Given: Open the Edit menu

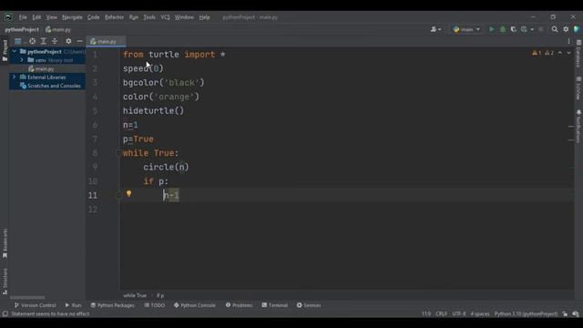Looking at the screenshot, I should tap(36, 17).
